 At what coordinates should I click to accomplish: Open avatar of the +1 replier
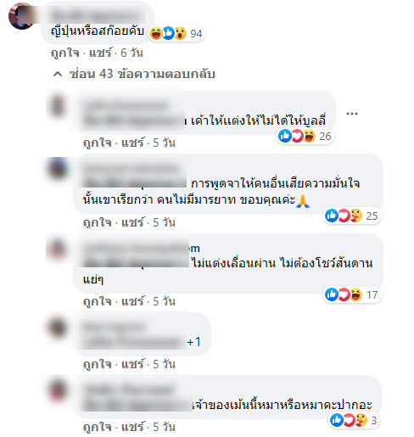58,328
